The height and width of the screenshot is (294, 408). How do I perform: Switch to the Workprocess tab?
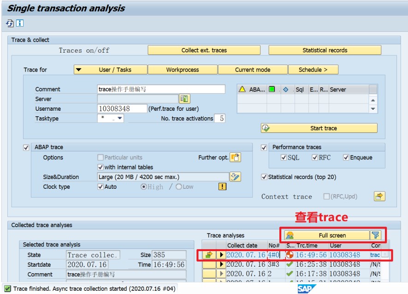tap(182, 69)
